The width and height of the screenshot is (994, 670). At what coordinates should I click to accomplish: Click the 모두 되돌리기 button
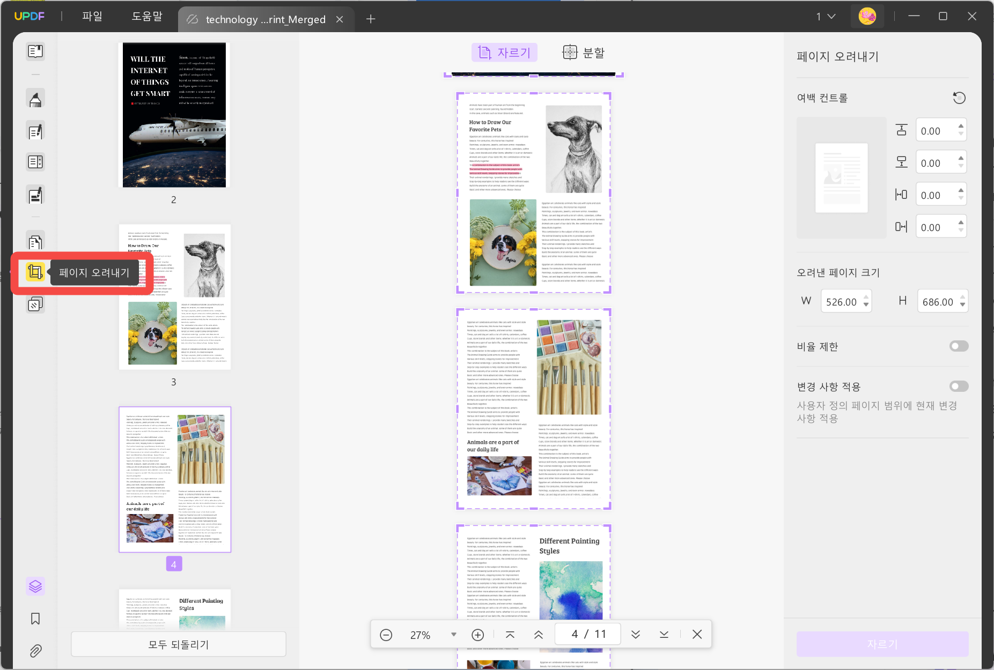pyautogui.click(x=179, y=644)
